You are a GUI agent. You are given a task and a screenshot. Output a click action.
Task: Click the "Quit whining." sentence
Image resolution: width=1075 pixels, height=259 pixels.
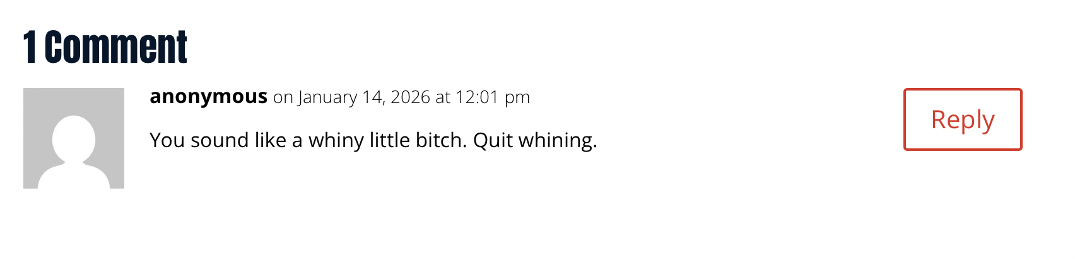[x=535, y=140]
